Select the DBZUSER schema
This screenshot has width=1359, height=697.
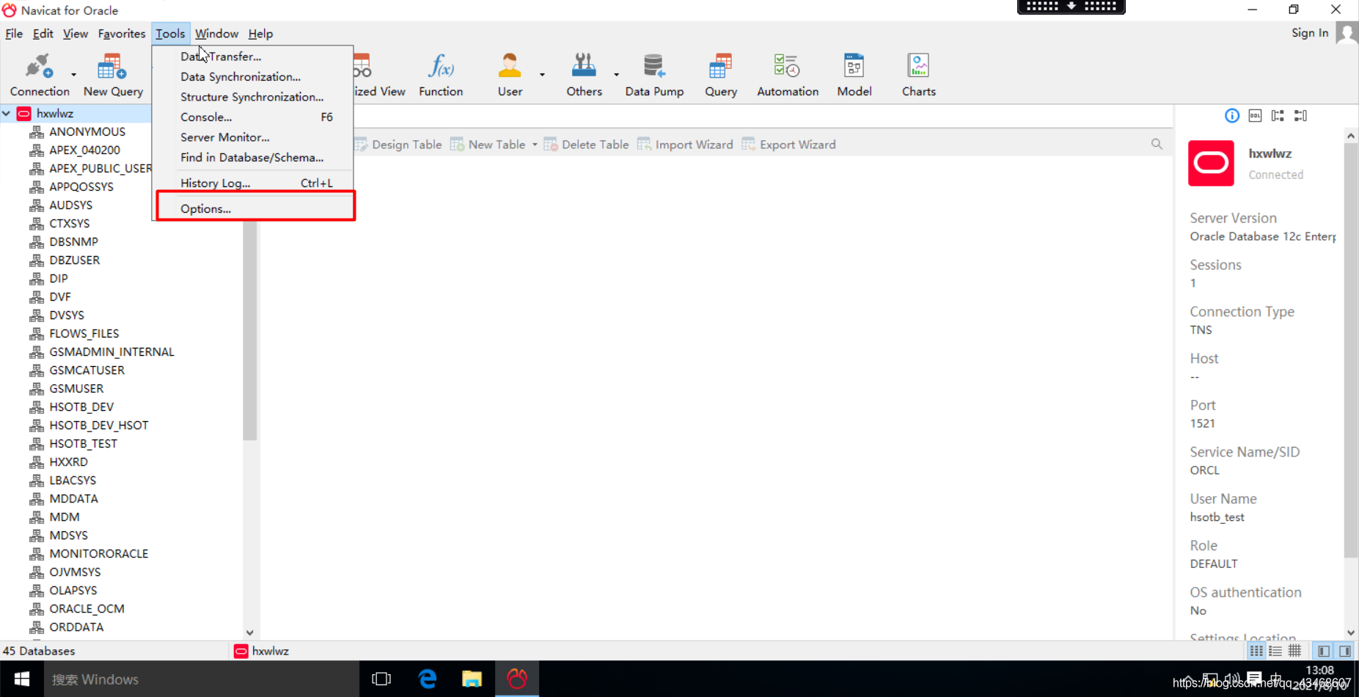click(x=74, y=260)
